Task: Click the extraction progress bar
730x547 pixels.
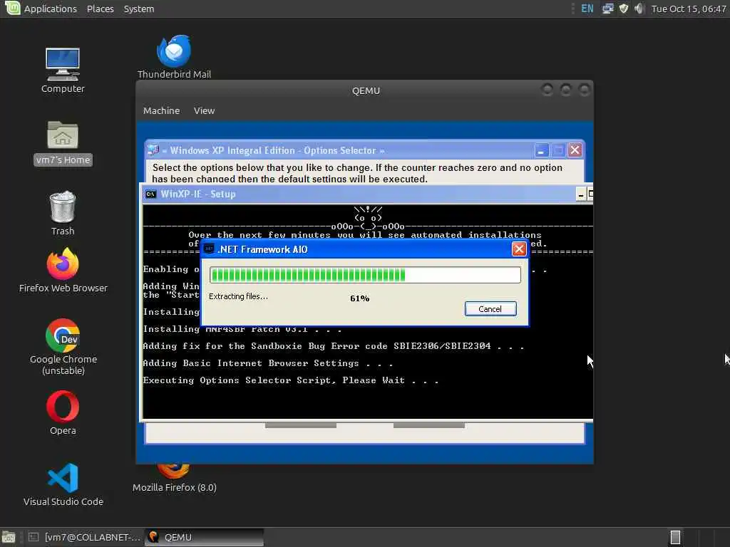Action: tap(365, 275)
